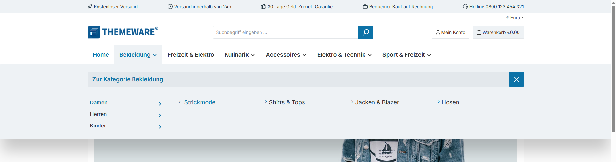Open the Warenkorb cart button
This screenshot has width=616, height=162.
pyautogui.click(x=498, y=32)
